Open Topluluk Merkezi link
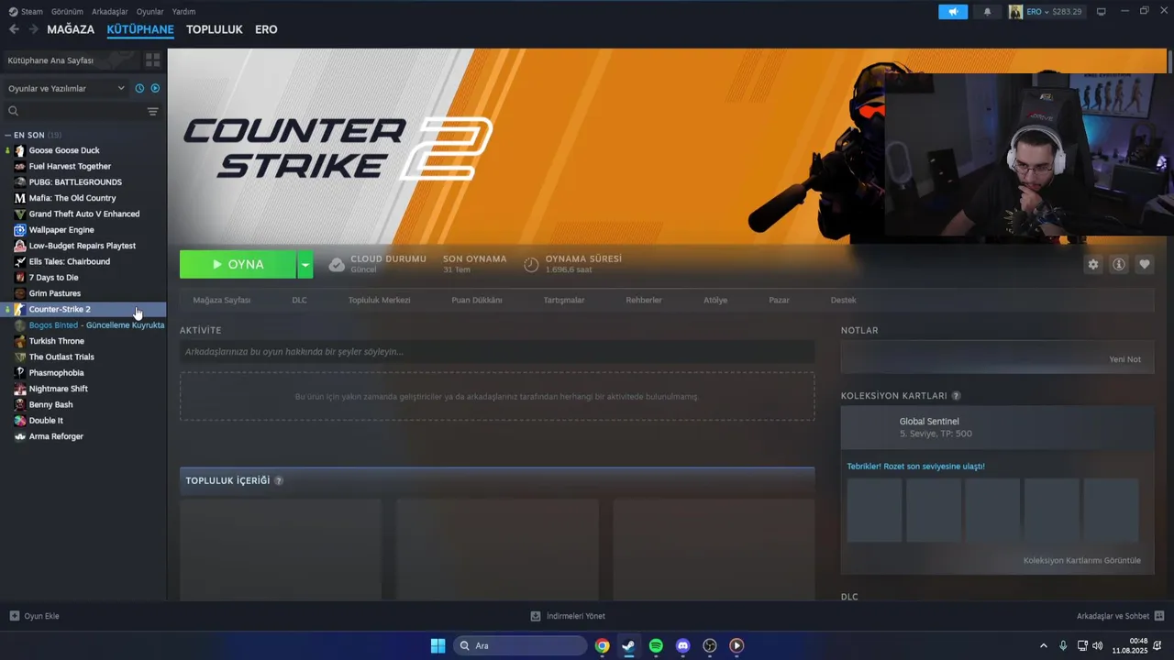The image size is (1174, 660). click(x=379, y=300)
